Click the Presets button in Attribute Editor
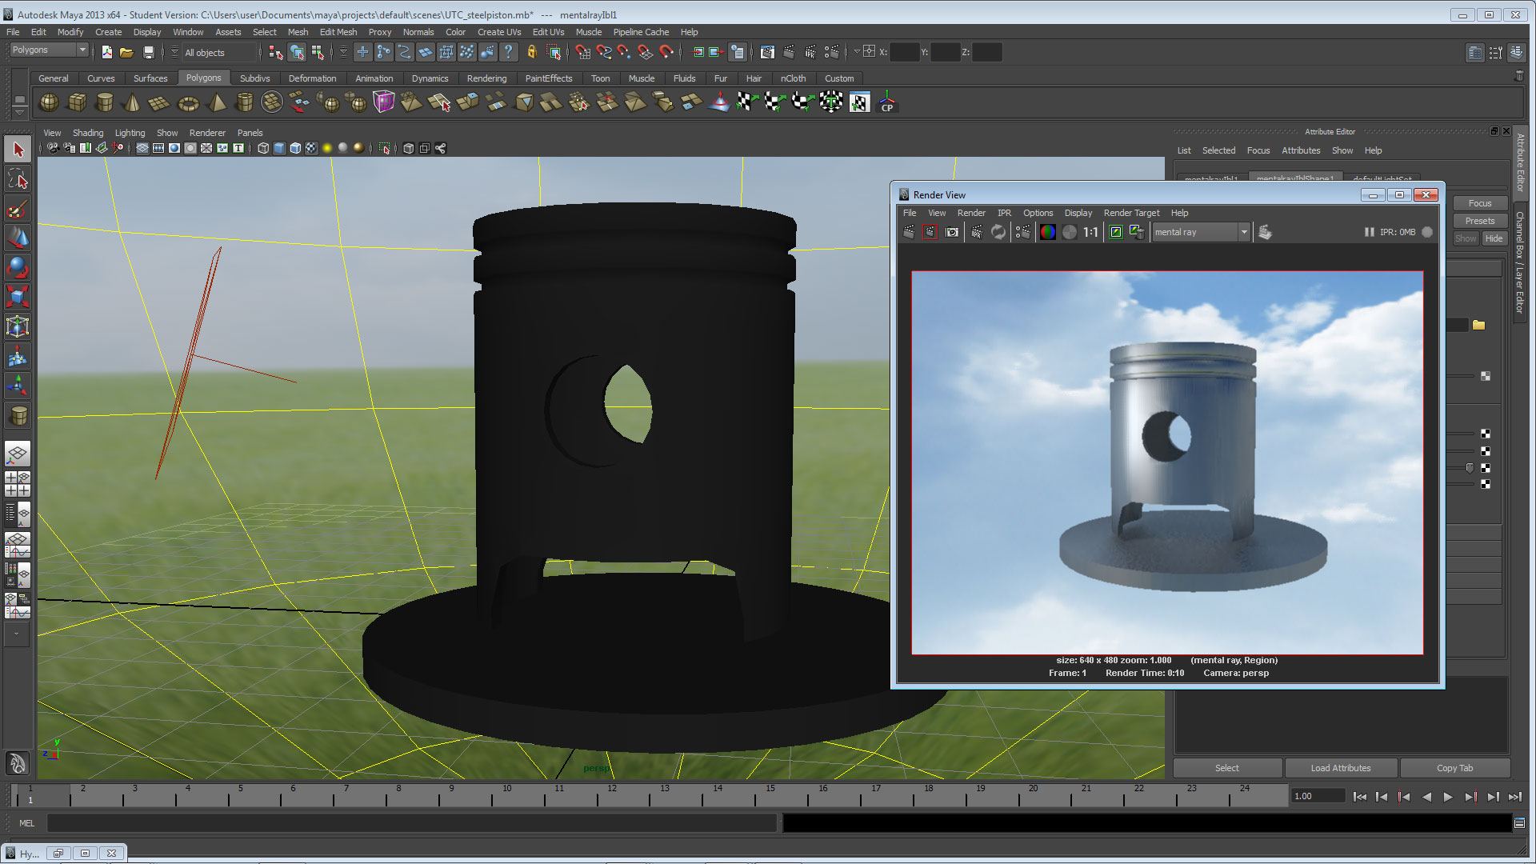The height and width of the screenshot is (864, 1536). point(1479,221)
